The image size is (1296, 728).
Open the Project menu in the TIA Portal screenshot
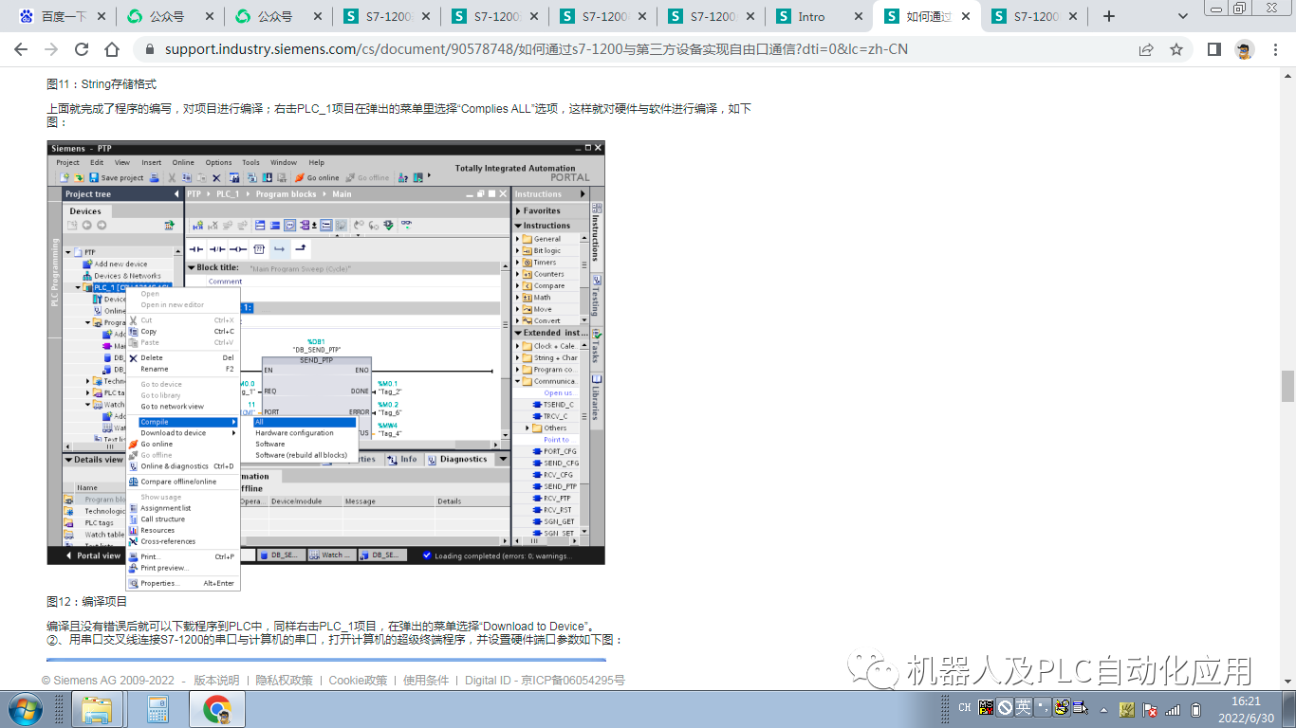click(x=67, y=162)
